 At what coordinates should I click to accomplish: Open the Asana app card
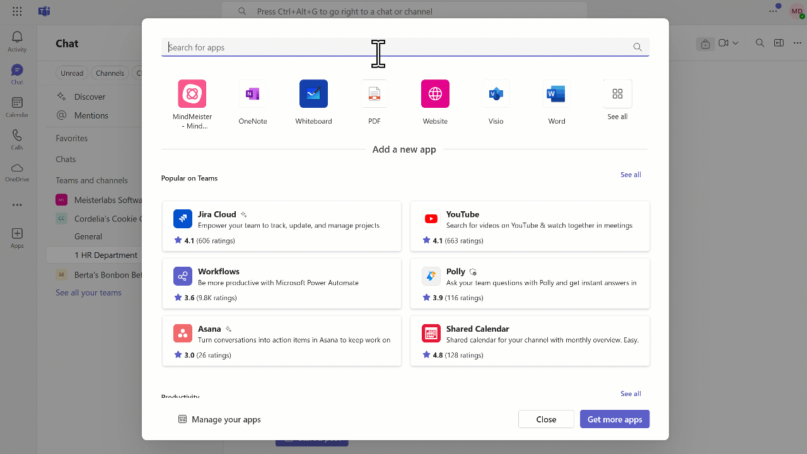click(x=282, y=340)
